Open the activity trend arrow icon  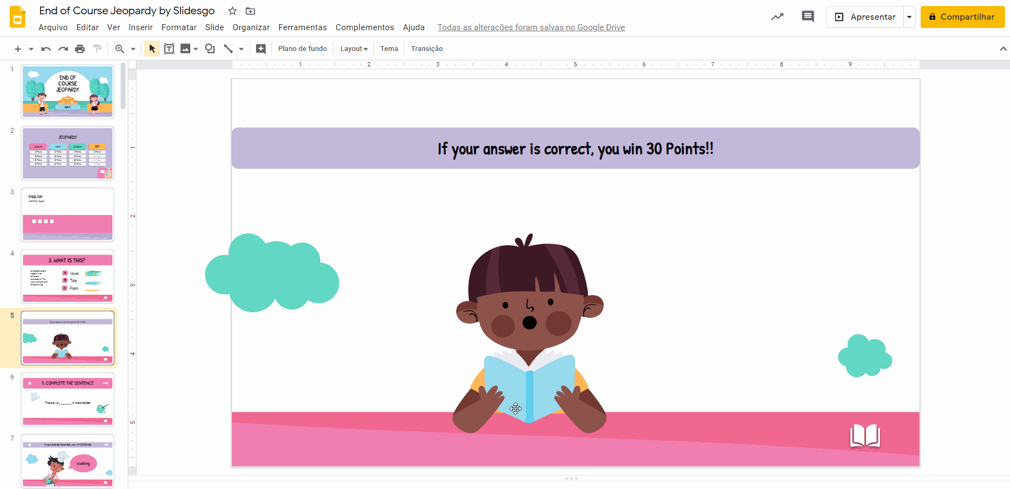click(x=777, y=17)
